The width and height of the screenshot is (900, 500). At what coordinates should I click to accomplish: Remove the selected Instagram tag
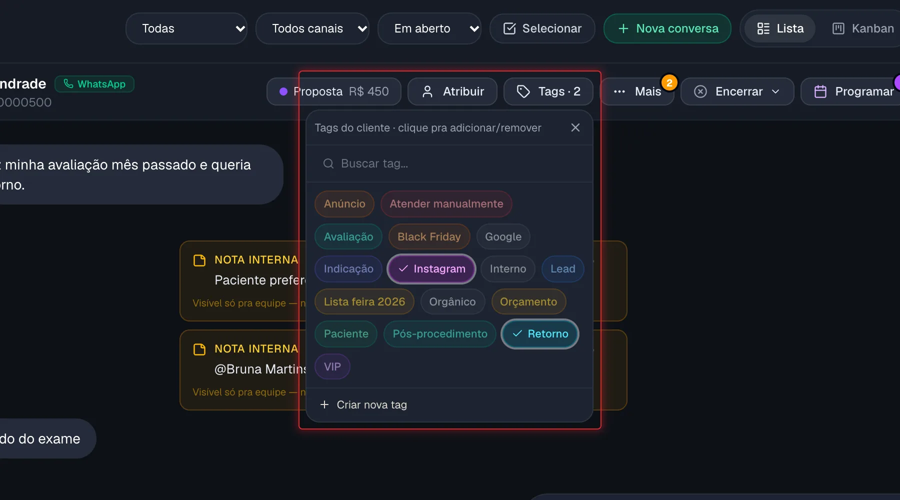click(x=431, y=269)
